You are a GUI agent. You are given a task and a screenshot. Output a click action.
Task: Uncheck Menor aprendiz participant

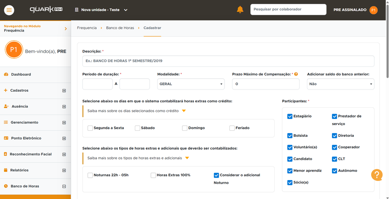(x=290, y=171)
